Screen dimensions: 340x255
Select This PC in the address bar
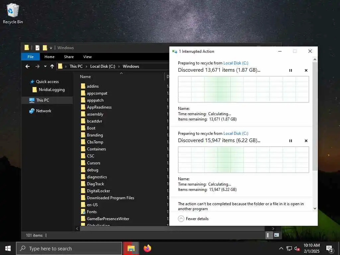coord(76,66)
